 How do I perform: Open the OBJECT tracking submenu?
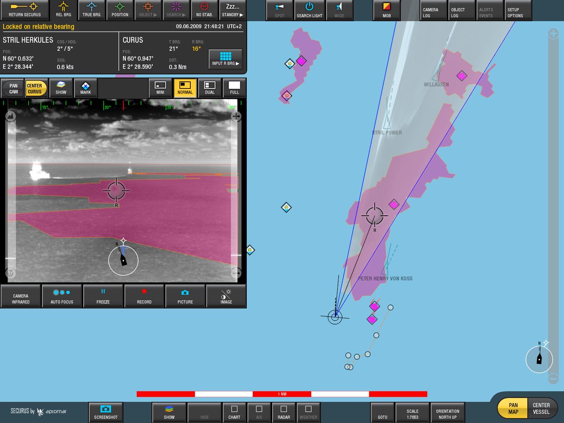tap(148, 10)
